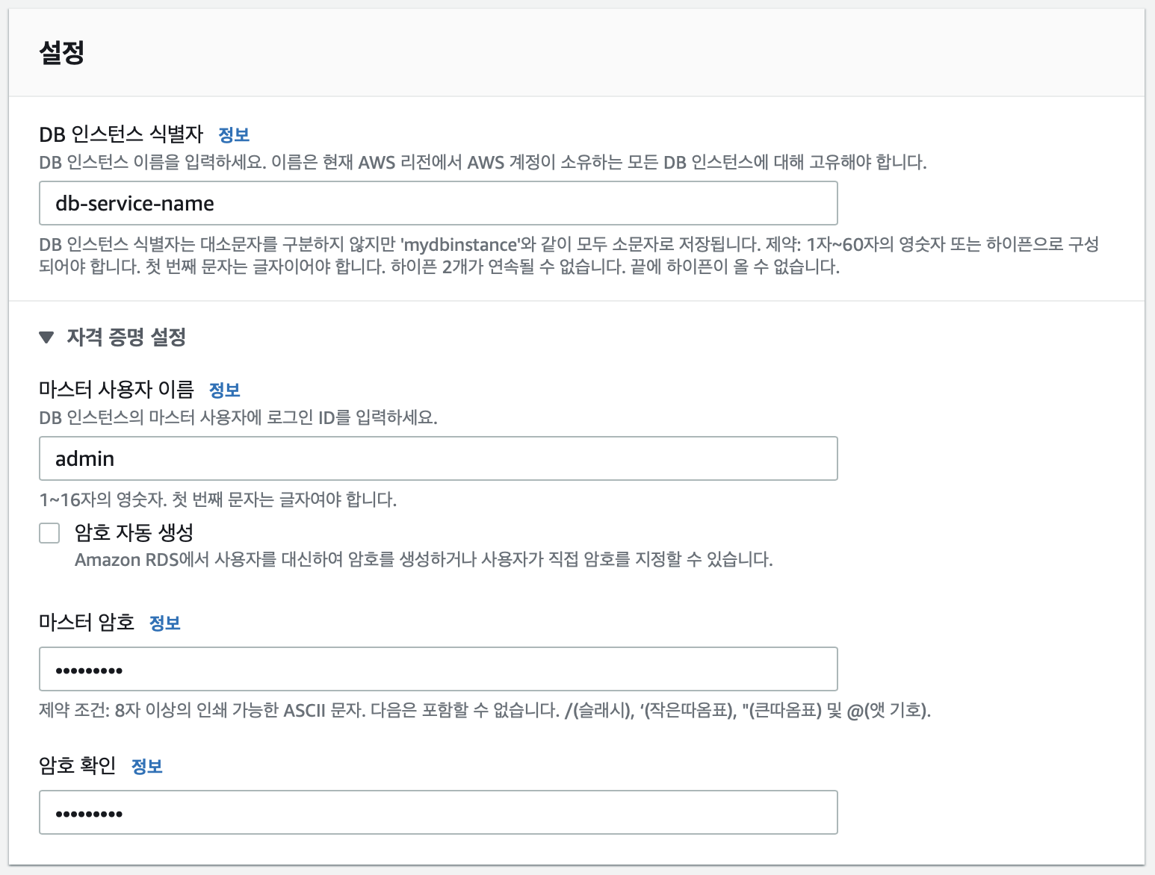Open the 마스터 사용자 이름 info link
The image size is (1155, 875).
click(x=223, y=389)
